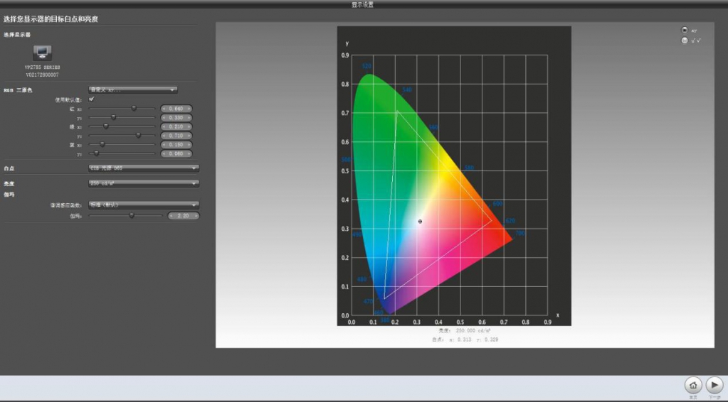Increase blue x 0.150 with right arrow
Screen dimensions: 728x402
[x=189, y=144]
